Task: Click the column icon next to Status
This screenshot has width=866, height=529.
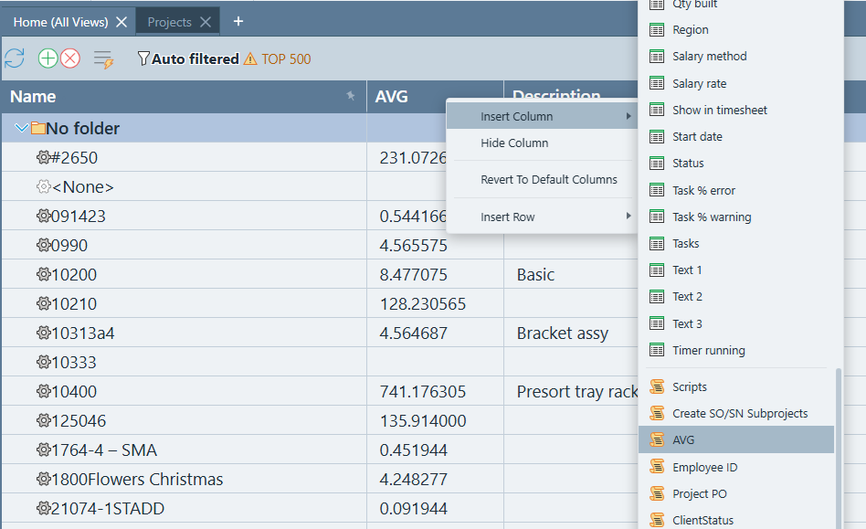Action: tap(657, 164)
